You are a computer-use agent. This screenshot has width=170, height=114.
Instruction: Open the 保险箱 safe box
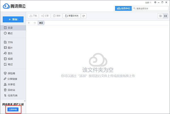[13, 73]
